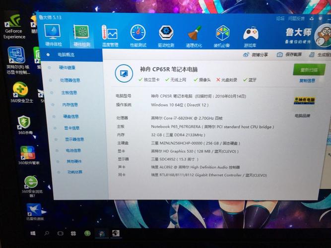The width and height of the screenshot is (331, 248).
Task: Open the 问题反馈 feedback link
Action: click(x=296, y=18)
